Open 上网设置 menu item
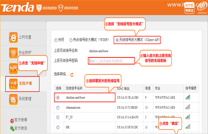The height and width of the screenshot is (134, 208). 25,37
